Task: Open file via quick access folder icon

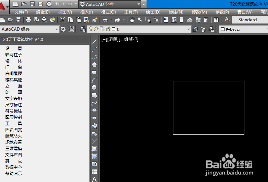Action: coord(24,4)
